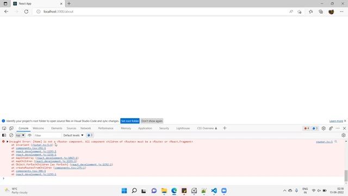Viewport: 348px width, 196px height.
Task: Switch to the Application tab
Action: [145, 128]
